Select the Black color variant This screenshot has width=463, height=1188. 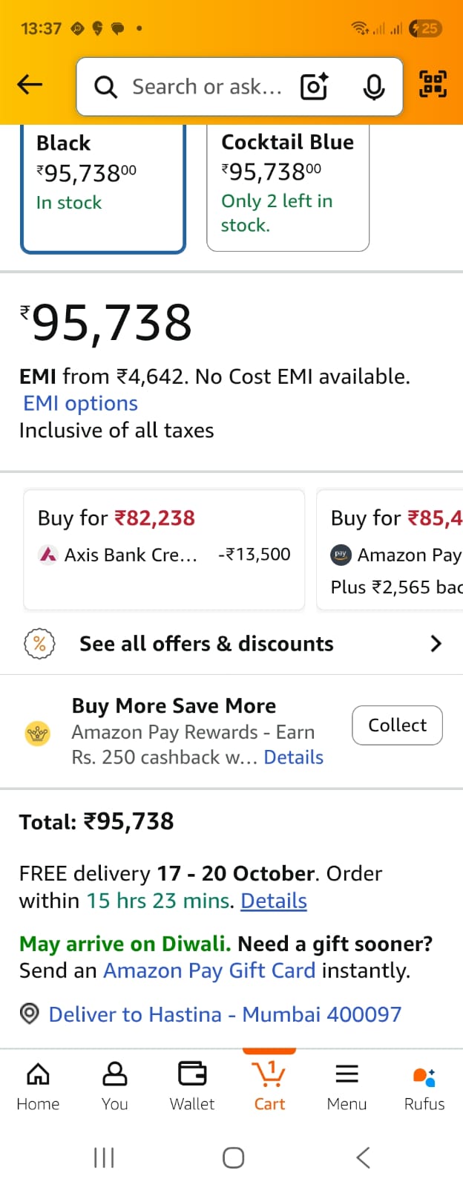click(103, 188)
